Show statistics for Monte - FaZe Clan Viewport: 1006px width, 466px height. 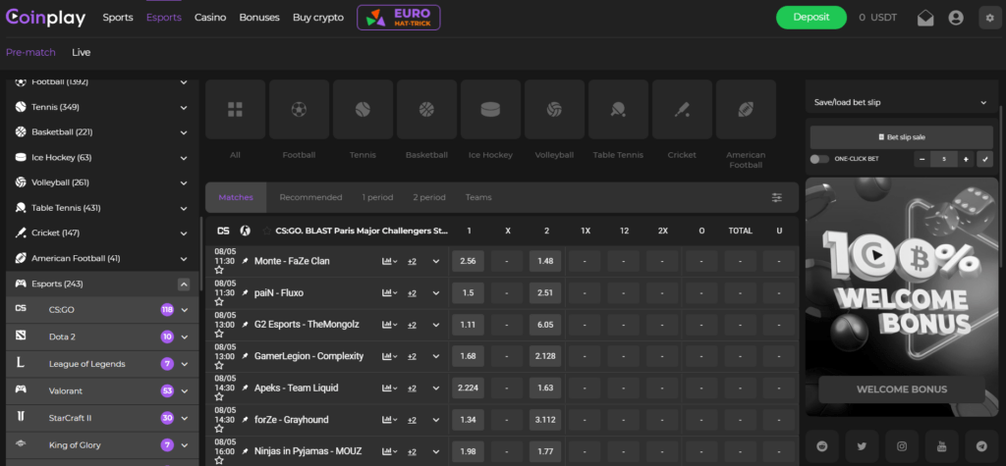[389, 261]
